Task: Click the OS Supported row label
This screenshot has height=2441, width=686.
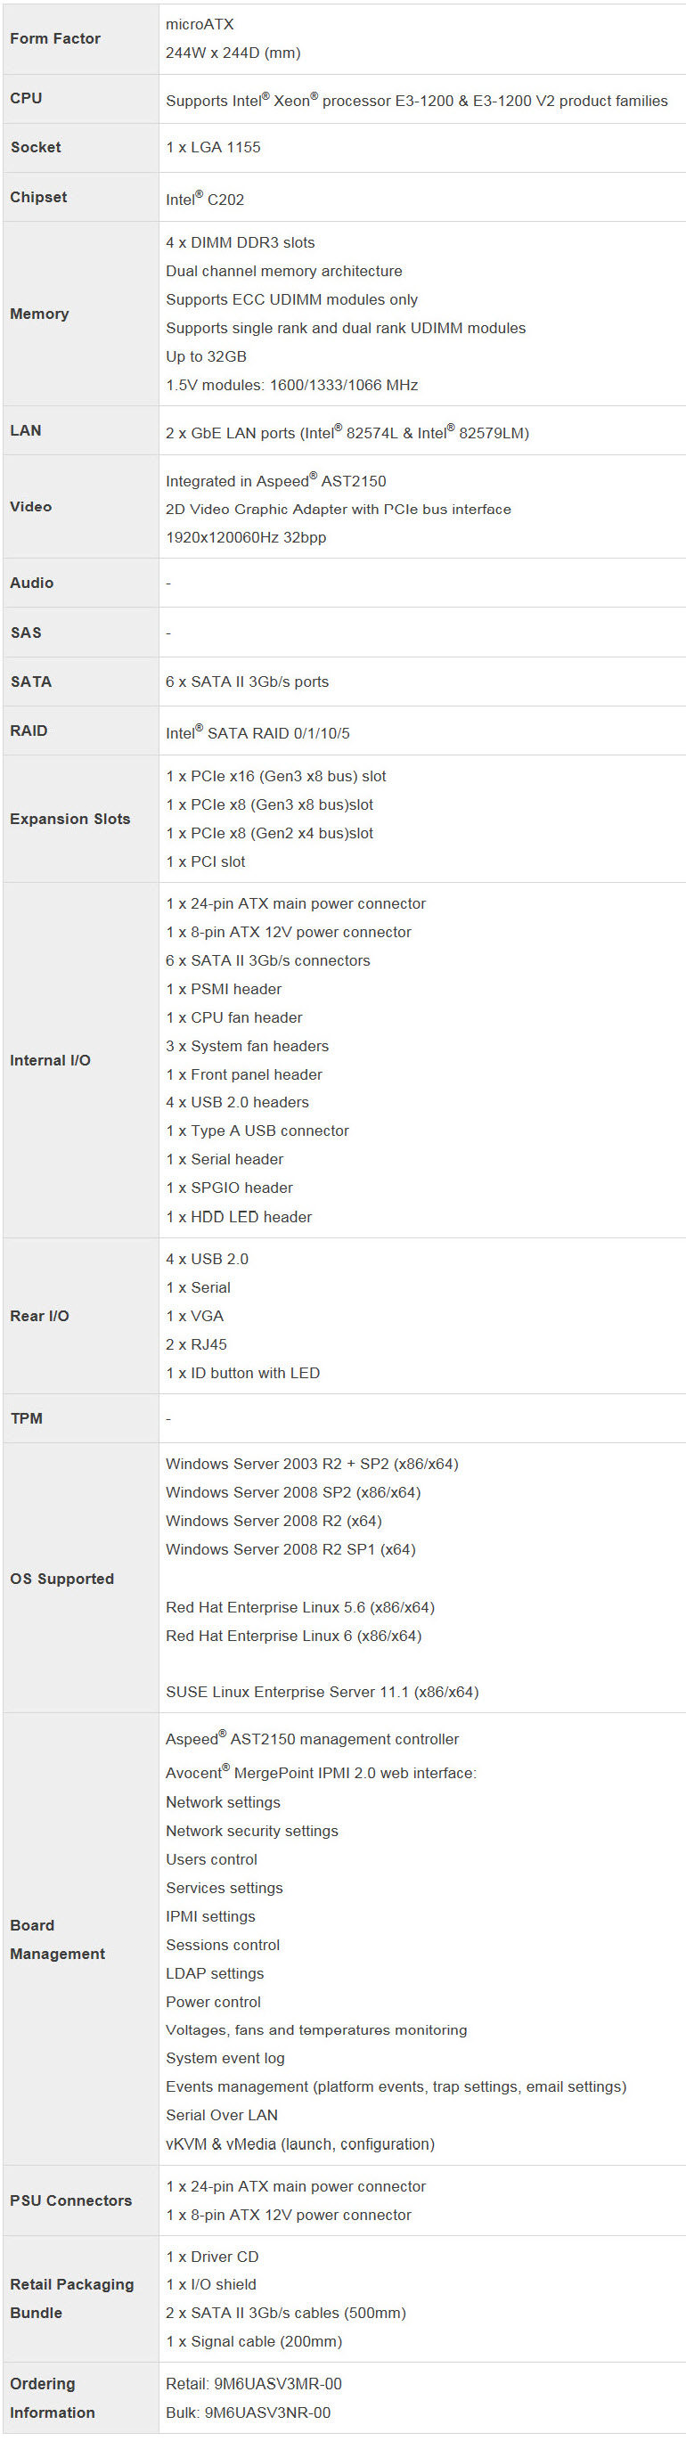Action: 61,1579
